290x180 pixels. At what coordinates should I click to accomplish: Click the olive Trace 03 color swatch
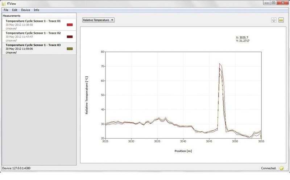(x=70, y=49)
